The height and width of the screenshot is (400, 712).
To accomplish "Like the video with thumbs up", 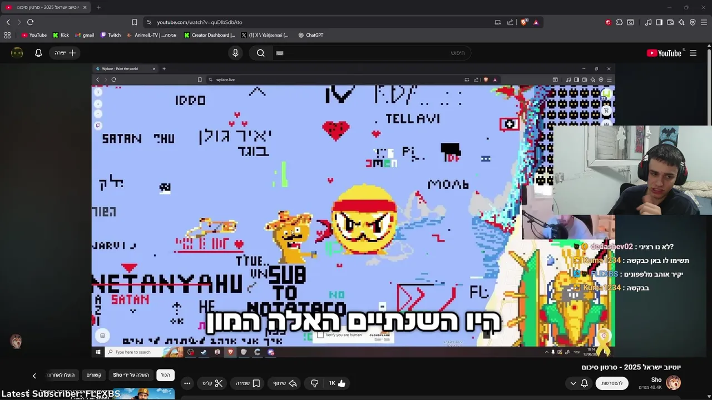I will (337, 383).
